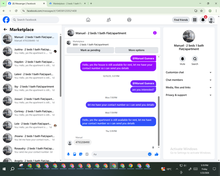Send a voice clip with microphone icon
Viewport: 220px width, 176px height.
click(68, 154)
